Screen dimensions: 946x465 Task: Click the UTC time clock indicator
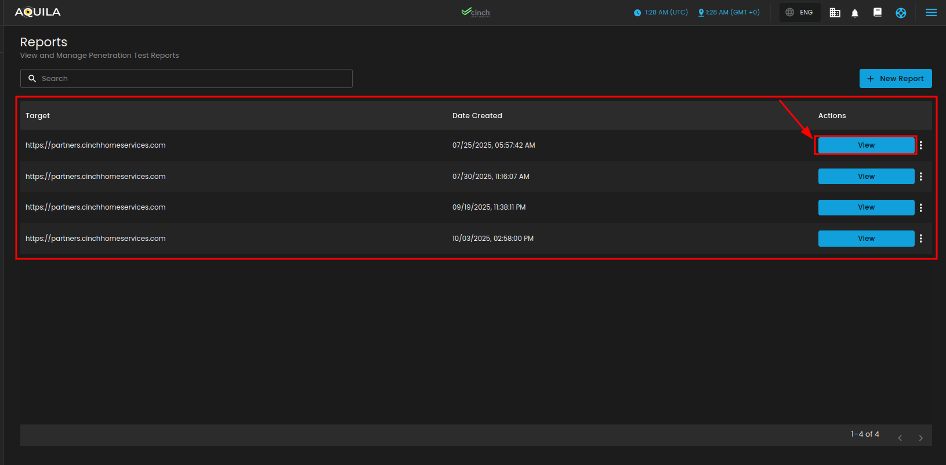pos(661,12)
